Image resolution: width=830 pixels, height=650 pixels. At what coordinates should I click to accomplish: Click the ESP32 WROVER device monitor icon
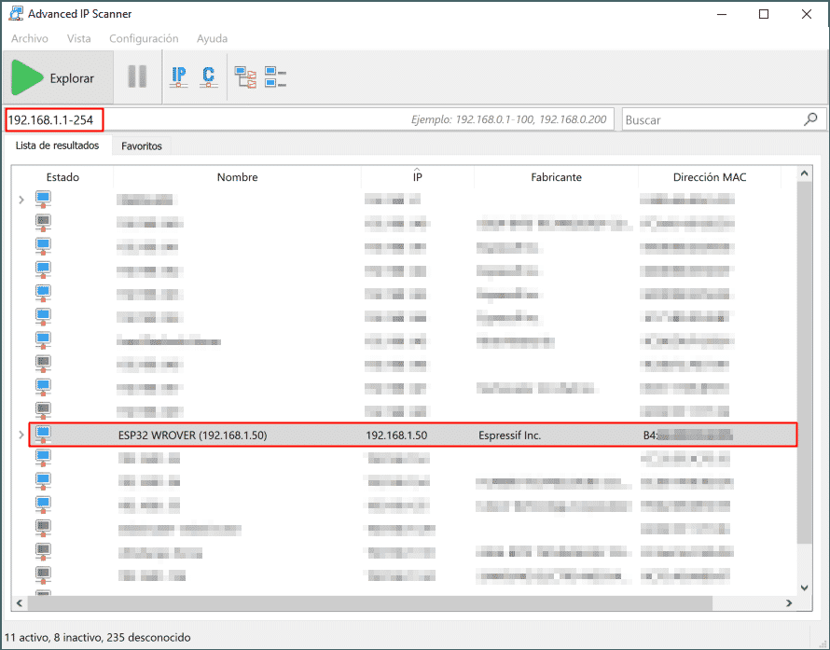tap(43, 436)
